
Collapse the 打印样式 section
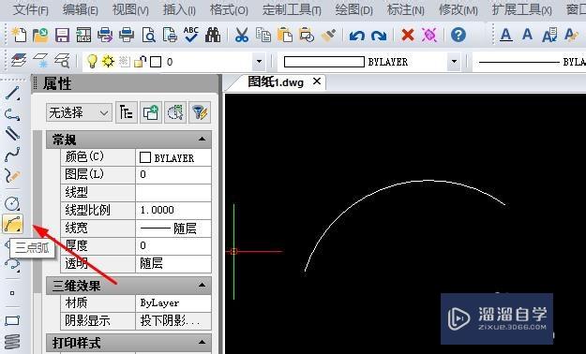(202, 343)
